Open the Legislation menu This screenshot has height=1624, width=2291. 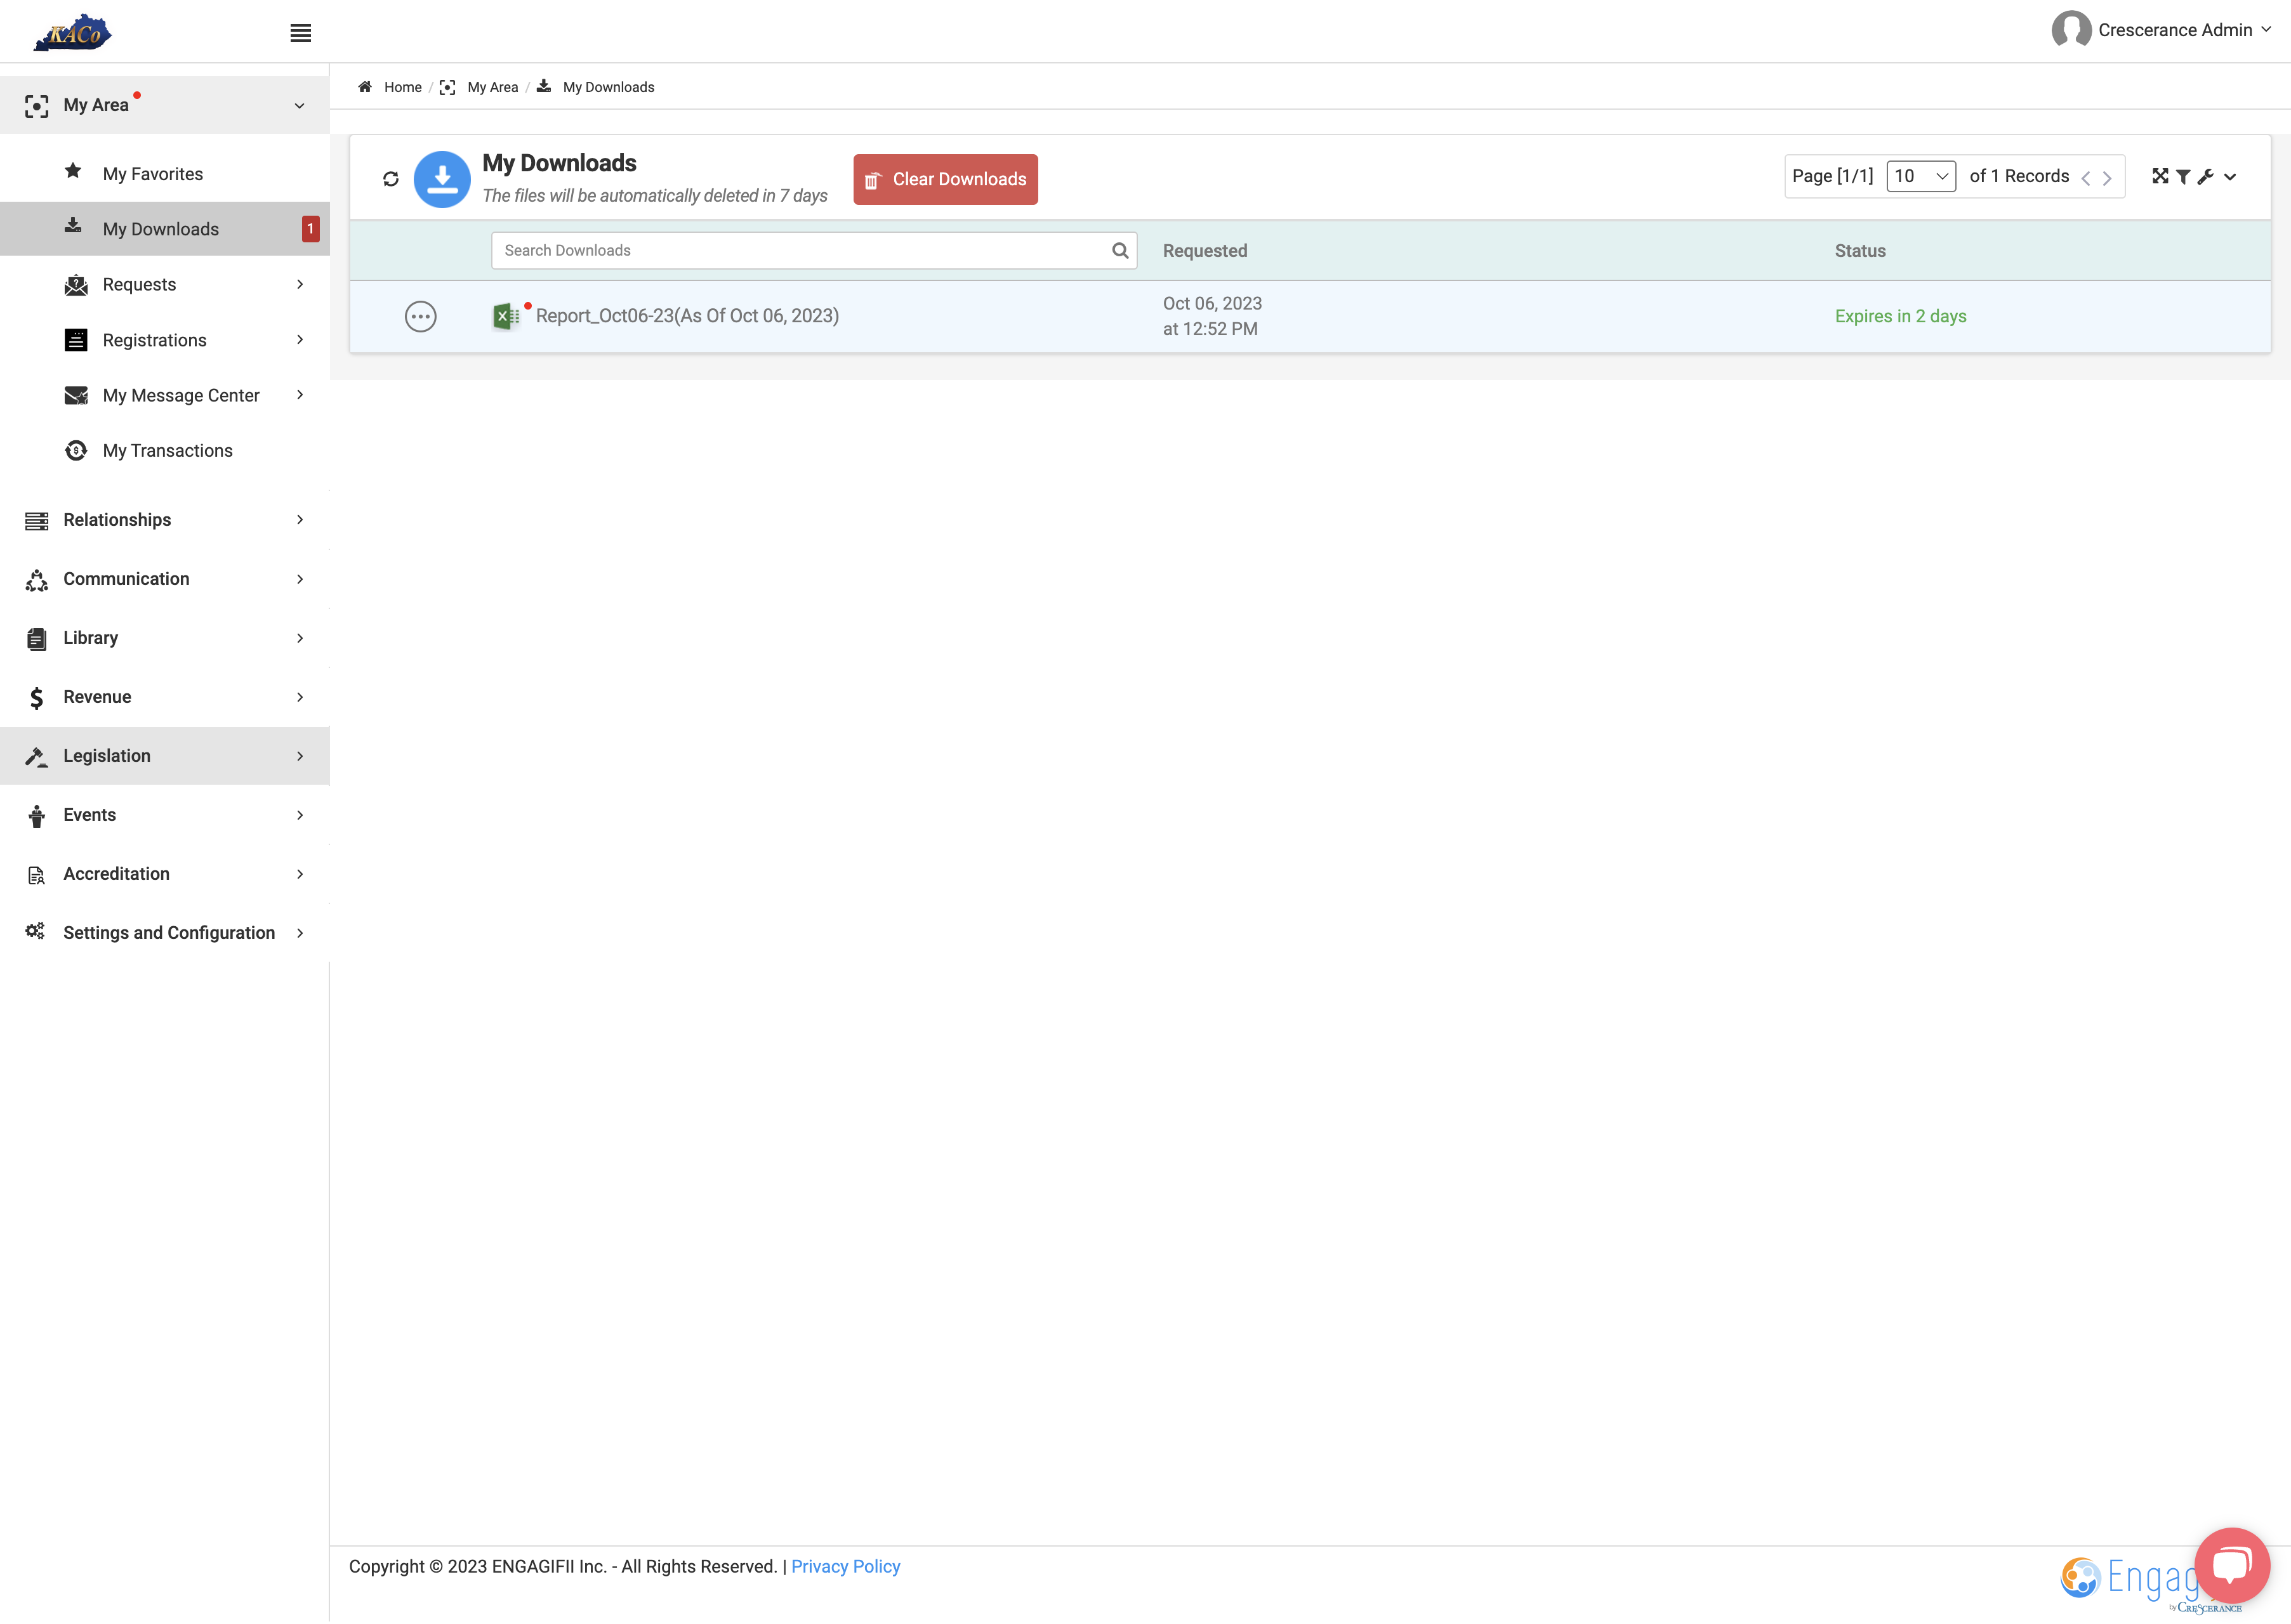tap(165, 756)
